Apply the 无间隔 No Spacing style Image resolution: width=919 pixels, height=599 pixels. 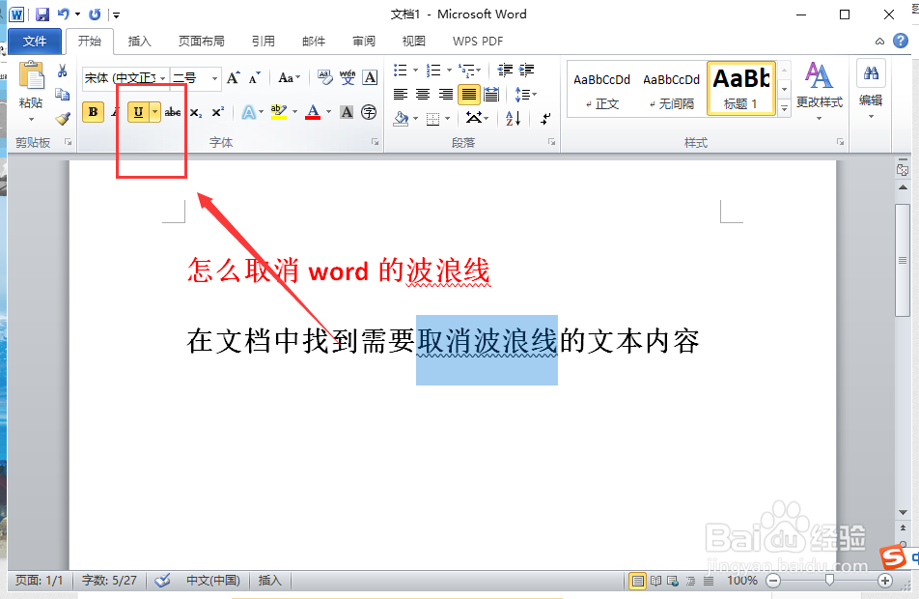(672, 90)
